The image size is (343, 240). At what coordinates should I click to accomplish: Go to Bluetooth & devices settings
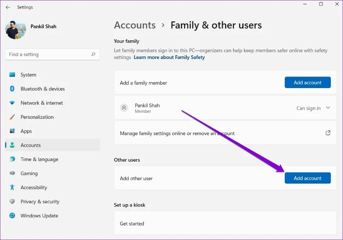click(x=52, y=89)
